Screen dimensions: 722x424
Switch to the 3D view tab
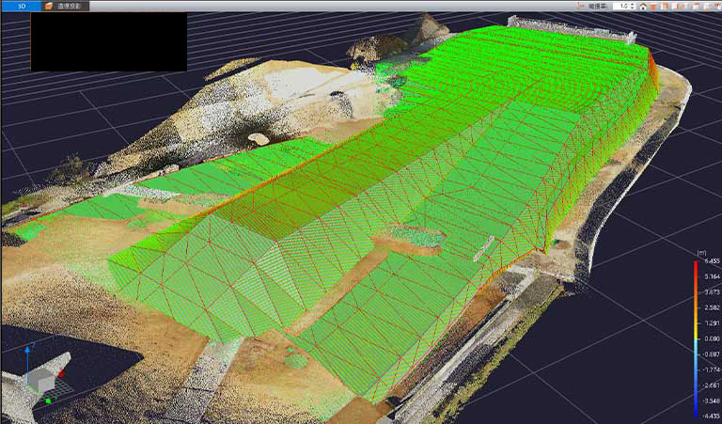click(x=21, y=6)
